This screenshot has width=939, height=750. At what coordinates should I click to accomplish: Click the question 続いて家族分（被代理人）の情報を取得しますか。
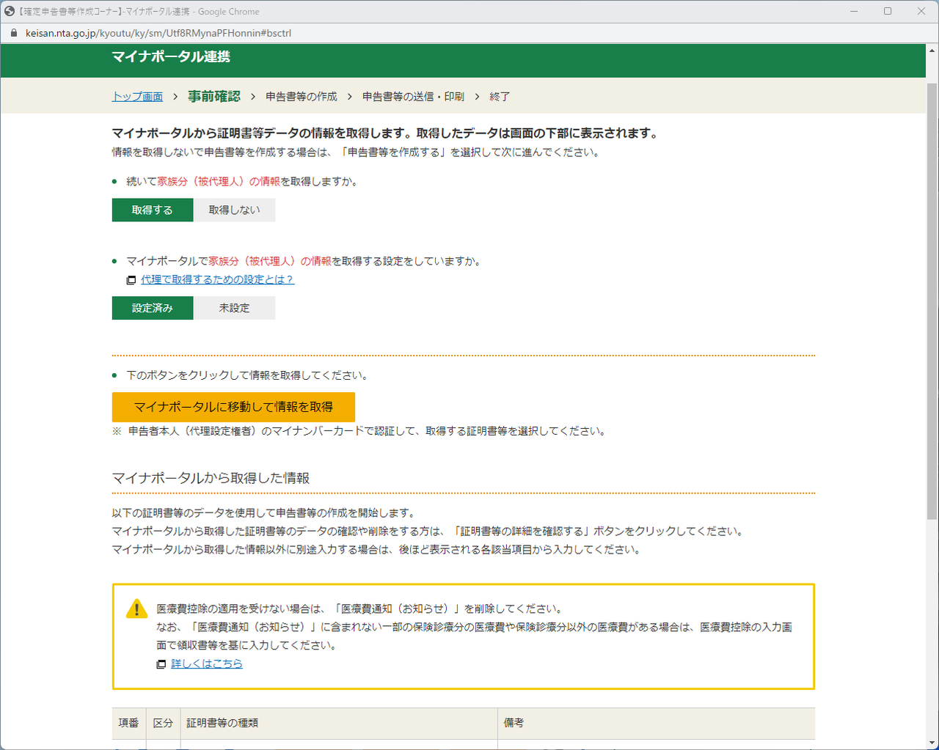242,182
